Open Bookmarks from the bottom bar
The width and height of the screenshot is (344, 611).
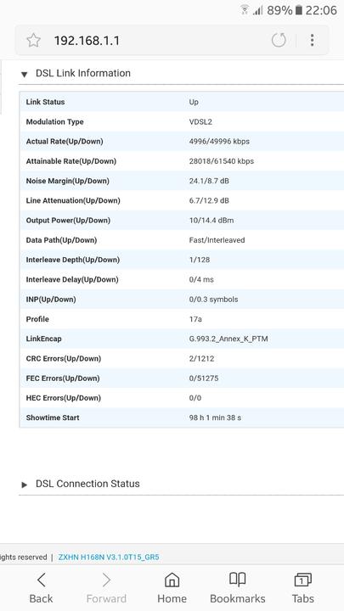click(237, 587)
